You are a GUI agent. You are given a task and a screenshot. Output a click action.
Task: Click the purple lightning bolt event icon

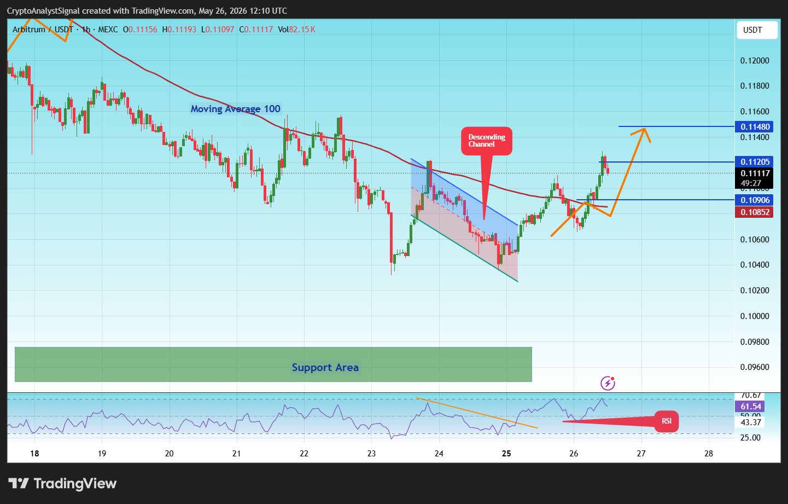[x=608, y=383]
